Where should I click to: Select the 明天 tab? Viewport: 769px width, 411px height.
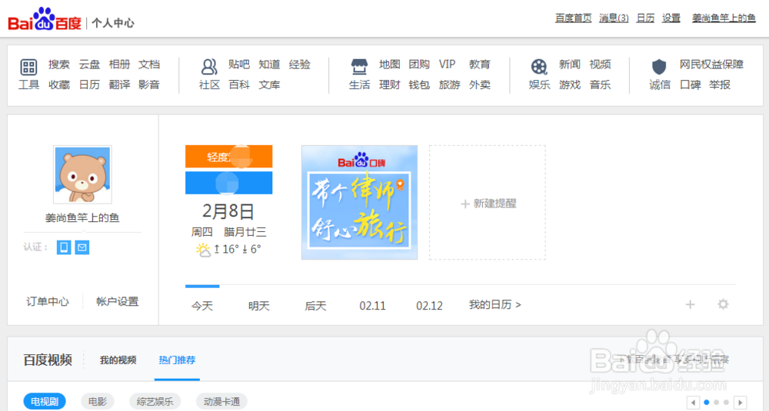259,307
